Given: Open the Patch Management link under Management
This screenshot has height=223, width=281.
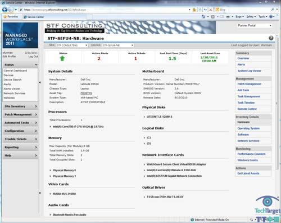Looking at the screenshot, I should [x=250, y=84].
